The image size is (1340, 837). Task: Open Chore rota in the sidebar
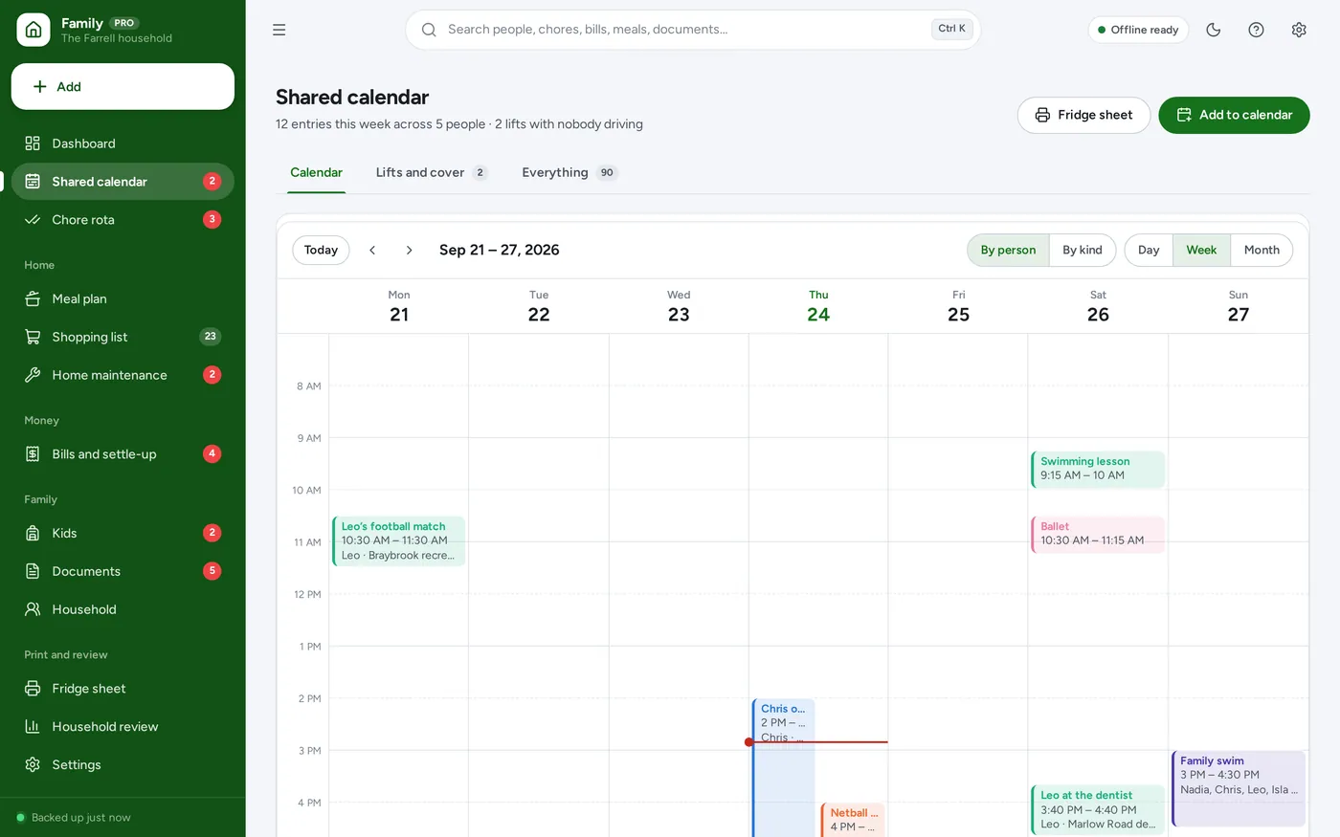123,220
